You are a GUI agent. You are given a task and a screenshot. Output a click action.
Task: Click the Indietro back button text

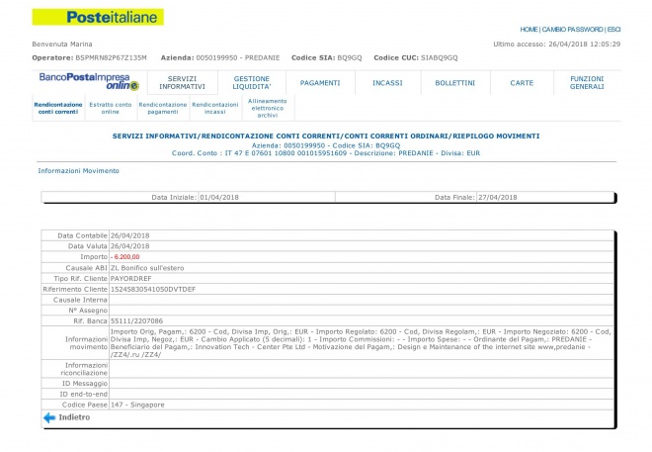click(x=74, y=418)
